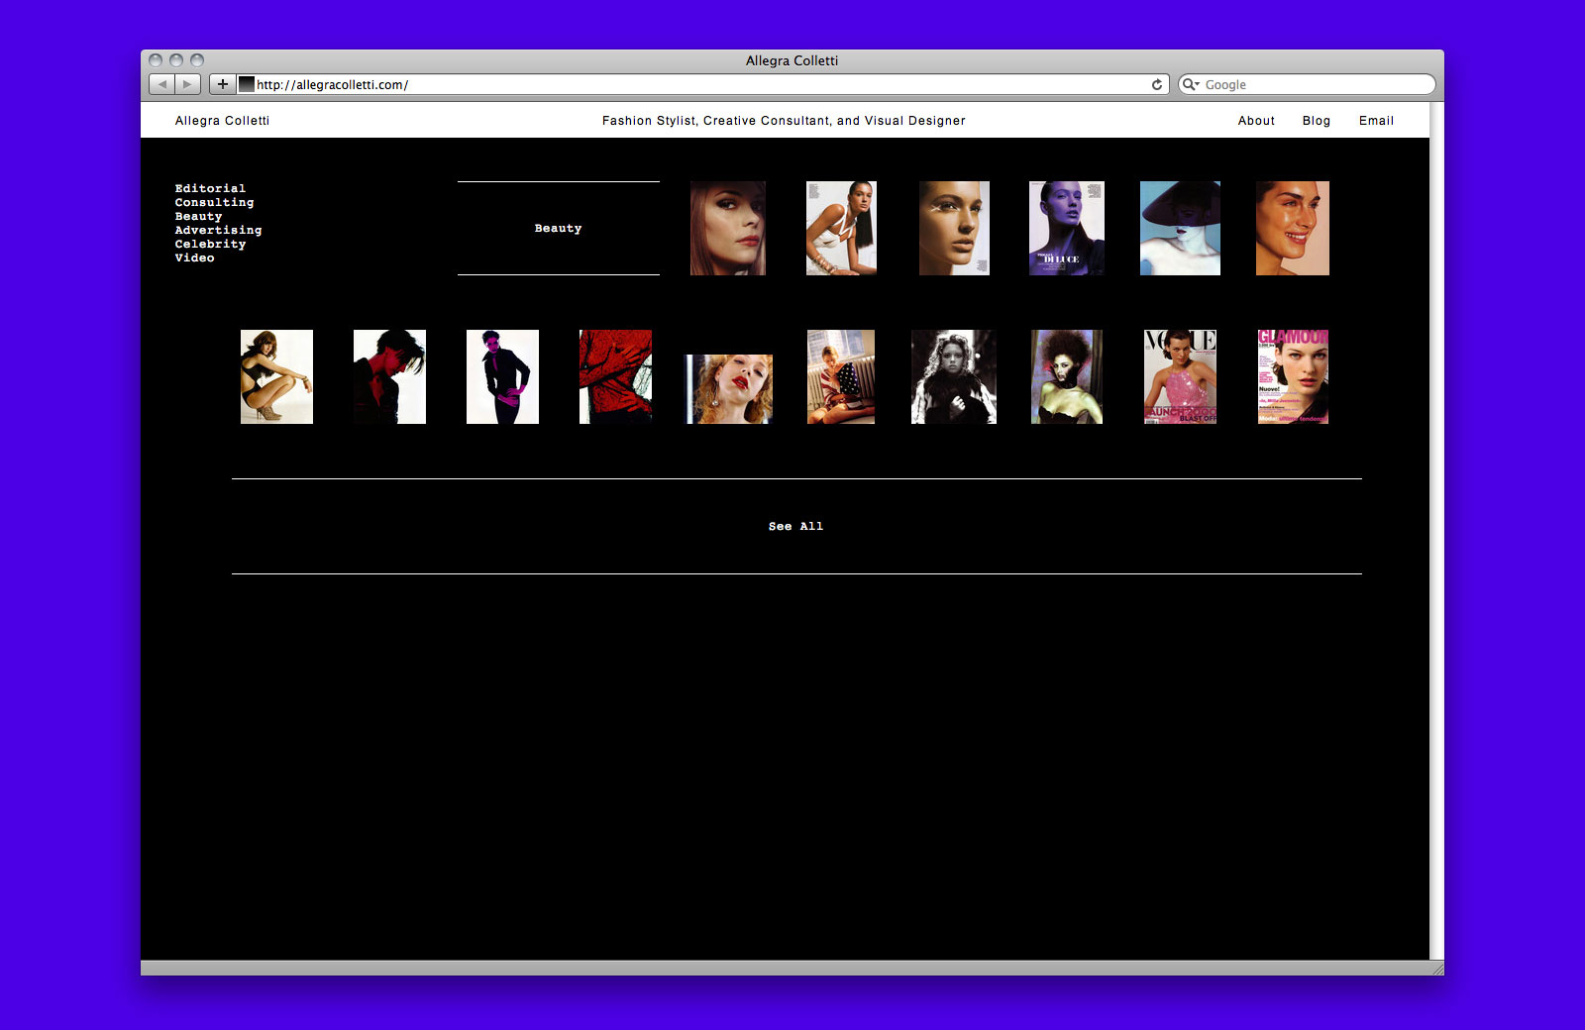Select the URL address bar
Viewport: 1585px width, 1030px height.
[693, 85]
